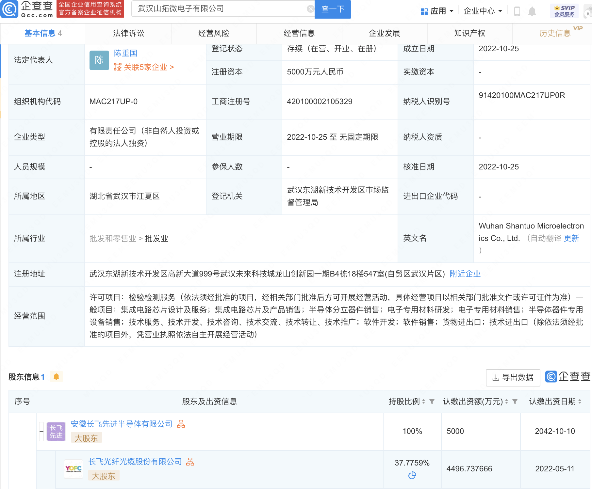Viewport: 592px width, 489px height.
Task: Click the 陈 avatar of legal representative
Action: [99, 60]
